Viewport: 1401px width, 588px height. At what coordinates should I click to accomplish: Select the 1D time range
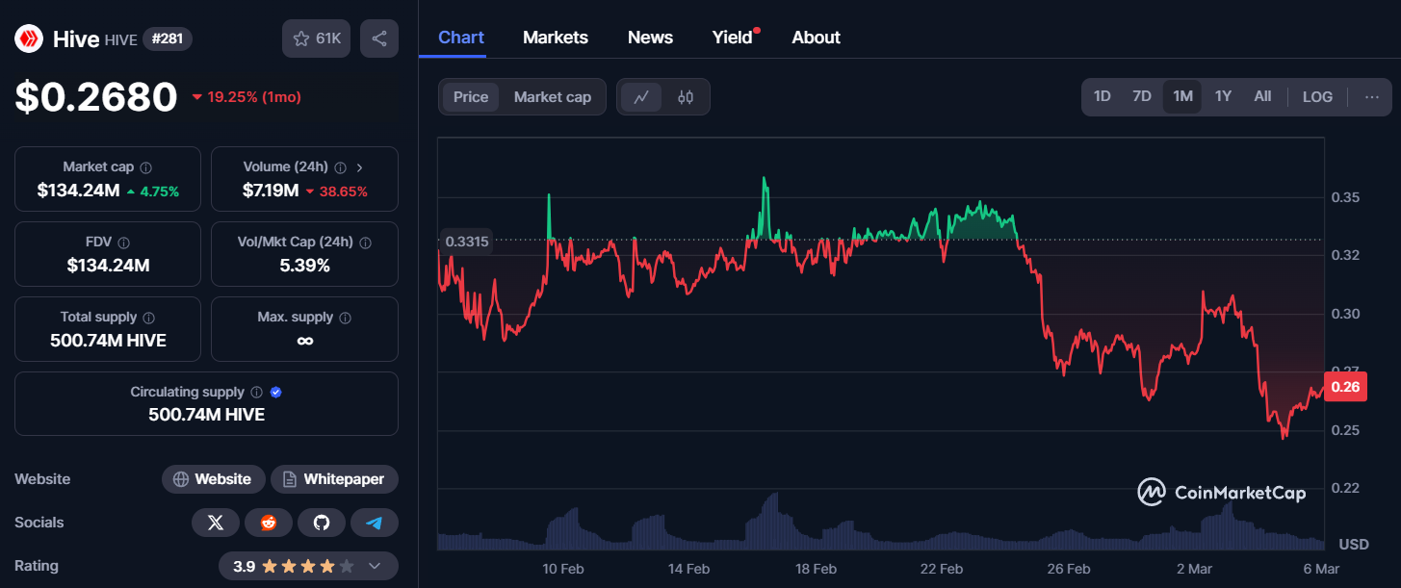click(1103, 97)
